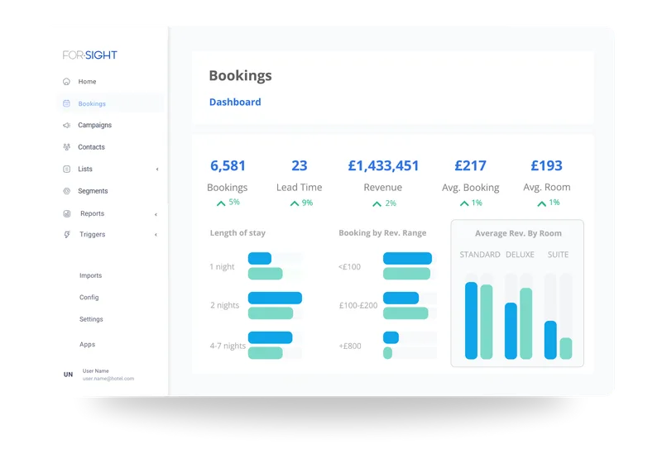Click the Triggers lightning icon
This screenshot has height=468, width=662.
coord(67,234)
